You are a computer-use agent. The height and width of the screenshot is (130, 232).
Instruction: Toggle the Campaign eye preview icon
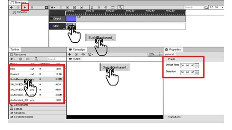(x=83, y=54)
